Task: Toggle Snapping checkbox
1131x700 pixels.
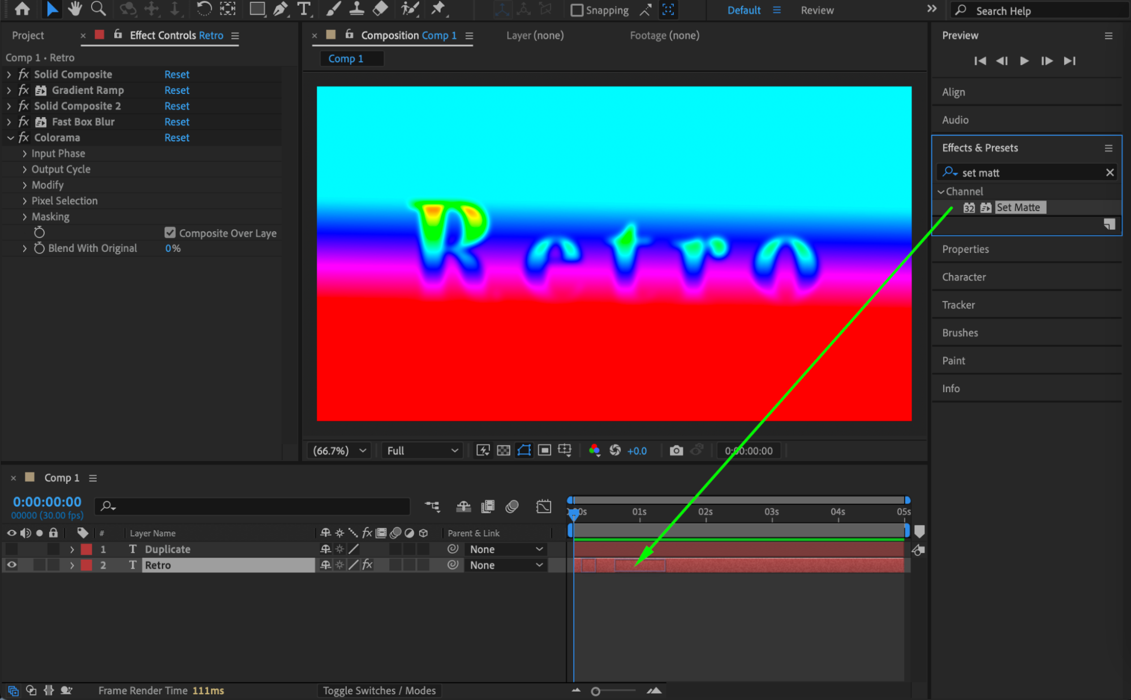Action: (x=577, y=10)
